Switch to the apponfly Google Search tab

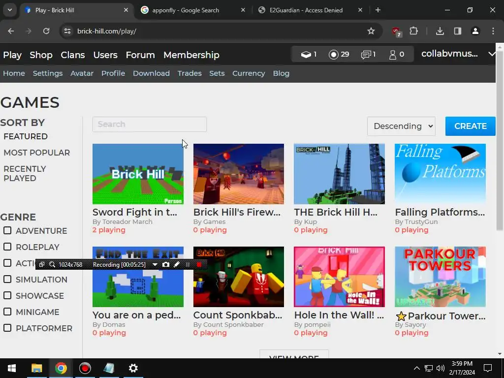point(193,10)
